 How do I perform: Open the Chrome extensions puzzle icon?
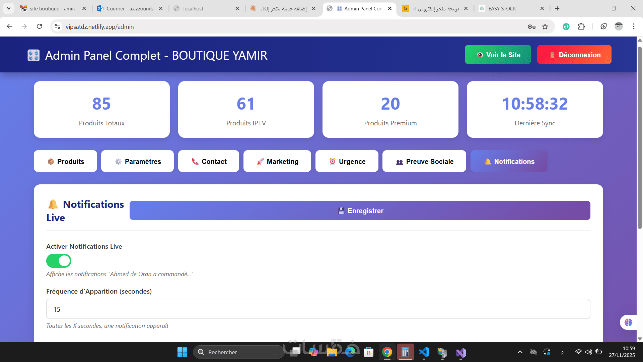click(x=581, y=26)
